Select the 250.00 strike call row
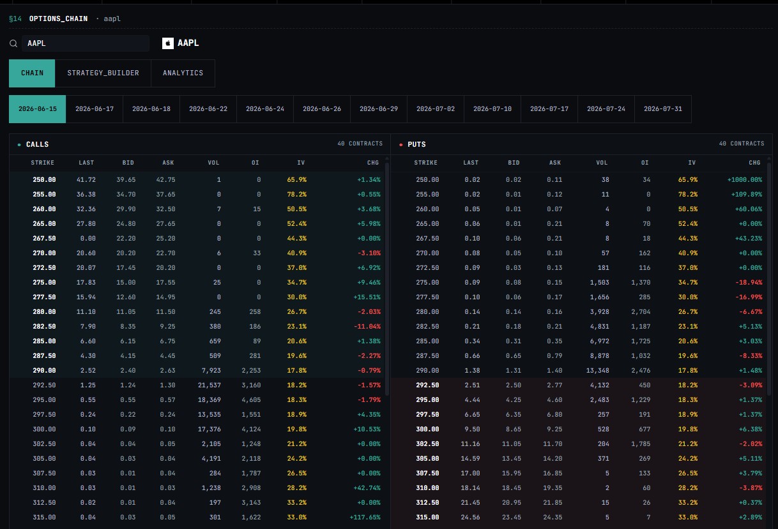The width and height of the screenshot is (778, 529). pyautogui.click(x=197, y=180)
